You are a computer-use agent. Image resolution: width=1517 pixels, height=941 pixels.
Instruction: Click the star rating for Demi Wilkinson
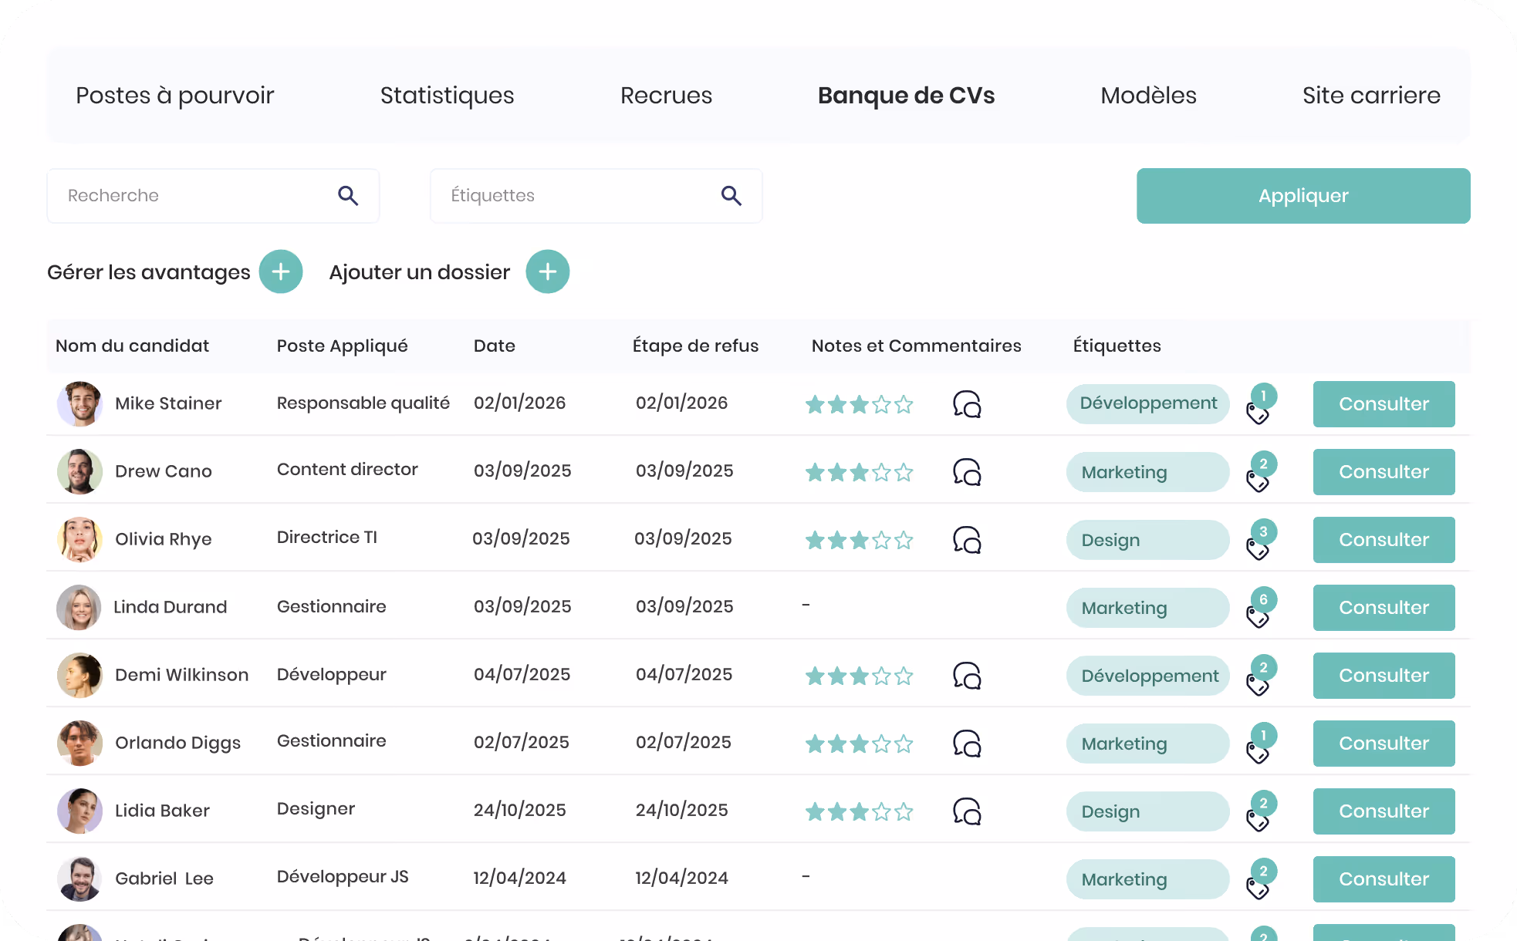click(860, 676)
